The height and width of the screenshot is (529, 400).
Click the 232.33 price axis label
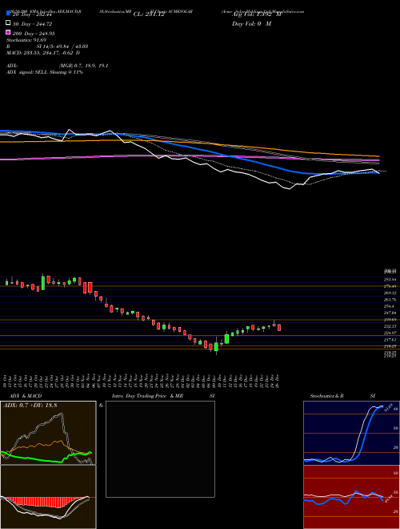pyautogui.click(x=391, y=326)
